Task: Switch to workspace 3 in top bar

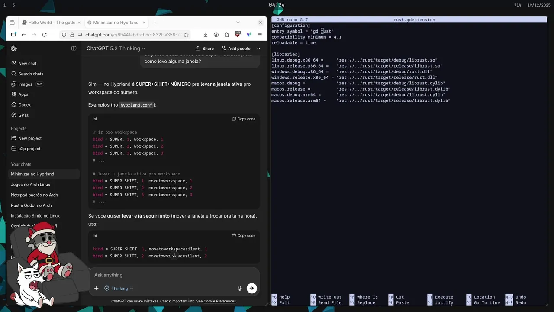Action: pyautogui.click(x=14, y=5)
